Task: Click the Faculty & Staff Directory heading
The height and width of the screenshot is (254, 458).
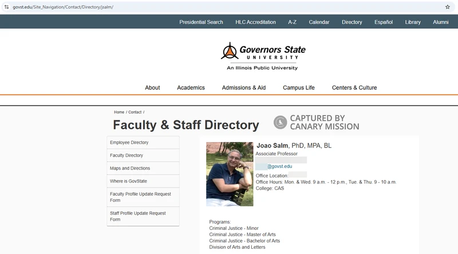Action: [186, 125]
